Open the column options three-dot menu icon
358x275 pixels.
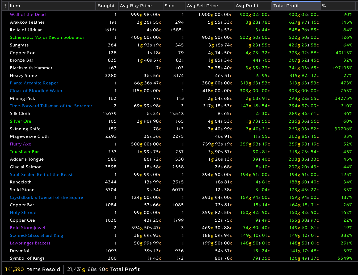[x=5, y=6]
